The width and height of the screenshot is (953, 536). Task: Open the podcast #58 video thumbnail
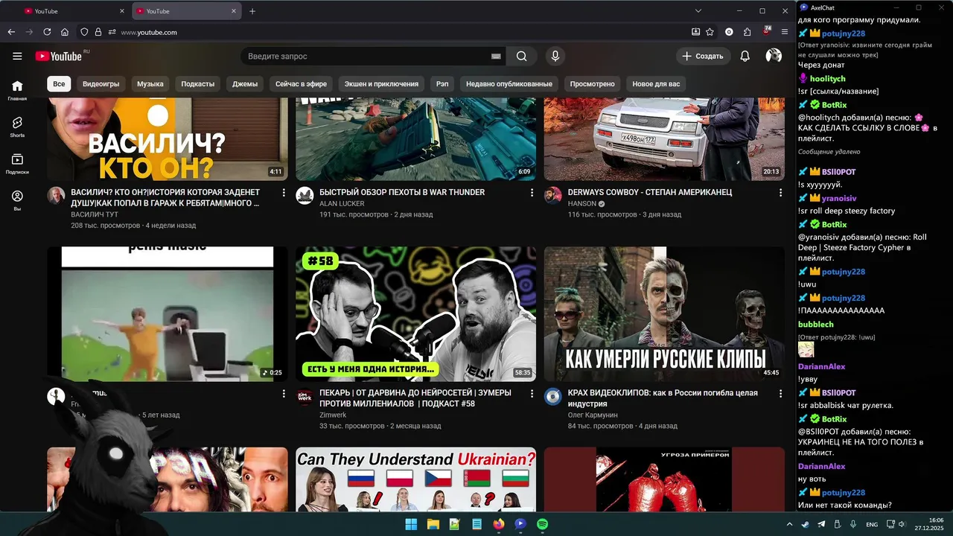click(x=415, y=313)
